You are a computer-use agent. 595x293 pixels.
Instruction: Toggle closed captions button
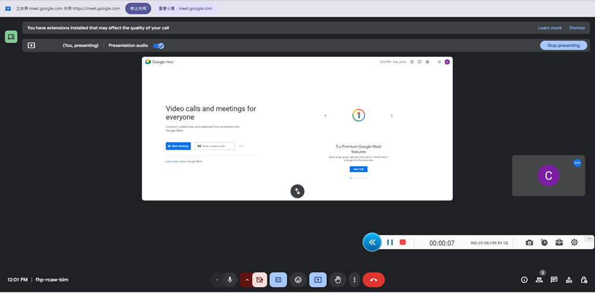(278, 280)
